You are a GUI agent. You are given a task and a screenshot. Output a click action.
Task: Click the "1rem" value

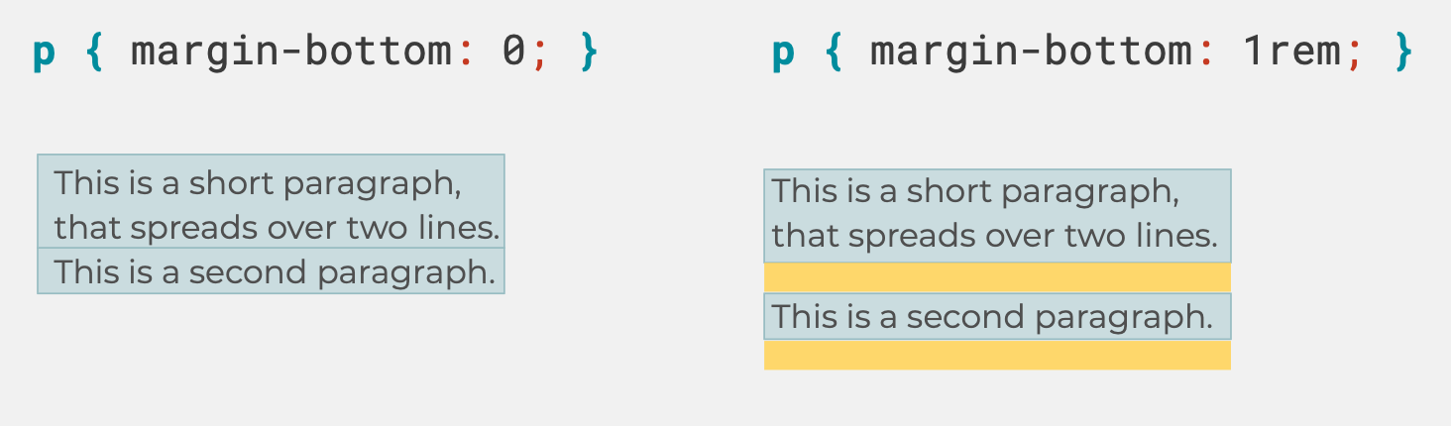point(1290,52)
